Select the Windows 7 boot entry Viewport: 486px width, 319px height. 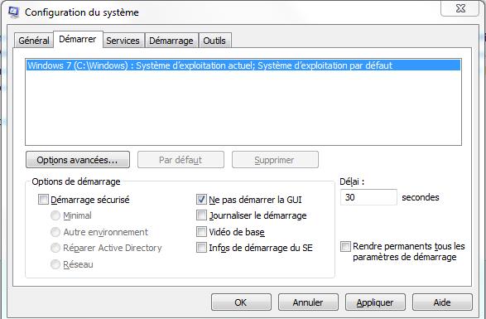coord(243,65)
